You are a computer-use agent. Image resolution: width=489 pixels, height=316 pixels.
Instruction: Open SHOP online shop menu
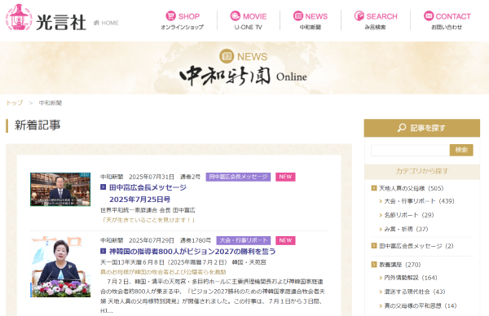click(x=183, y=20)
